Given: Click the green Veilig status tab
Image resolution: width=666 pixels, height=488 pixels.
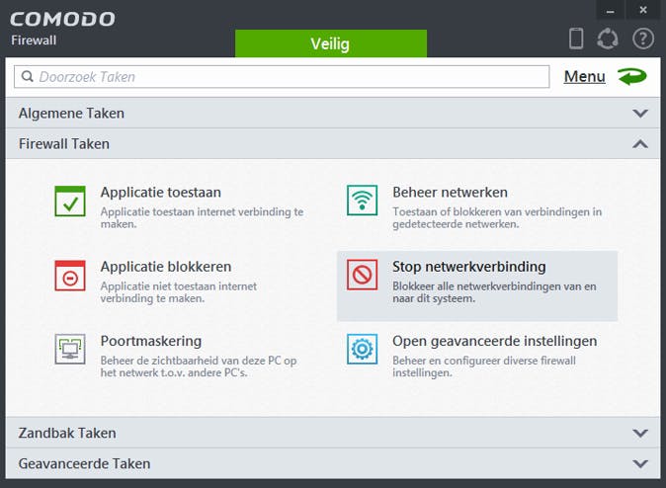Looking at the screenshot, I should pos(330,43).
